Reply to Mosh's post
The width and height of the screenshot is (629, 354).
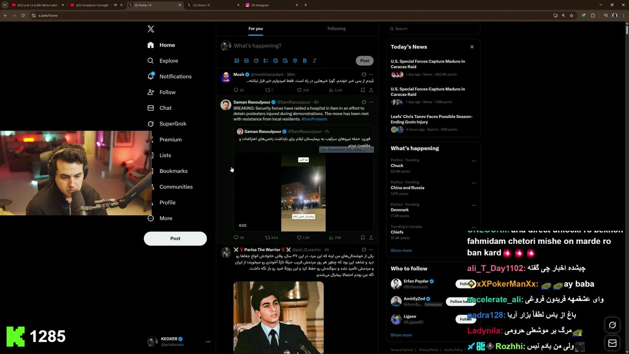coord(238,90)
